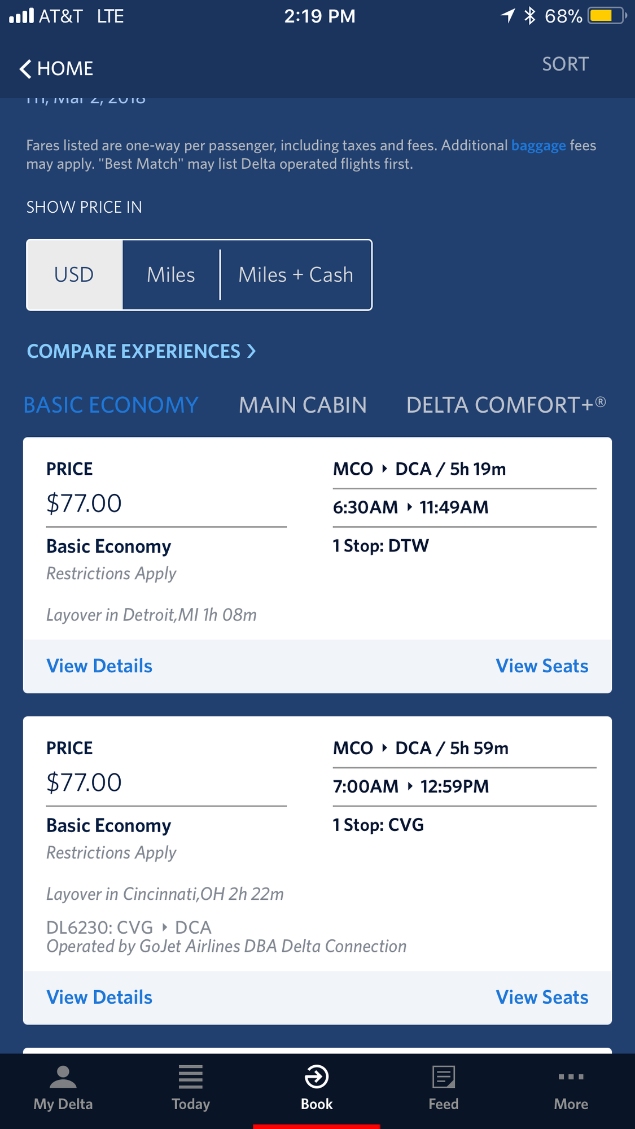This screenshot has width=635, height=1129.
Task: Open the baggage fees link
Action: pyautogui.click(x=538, y=146)
